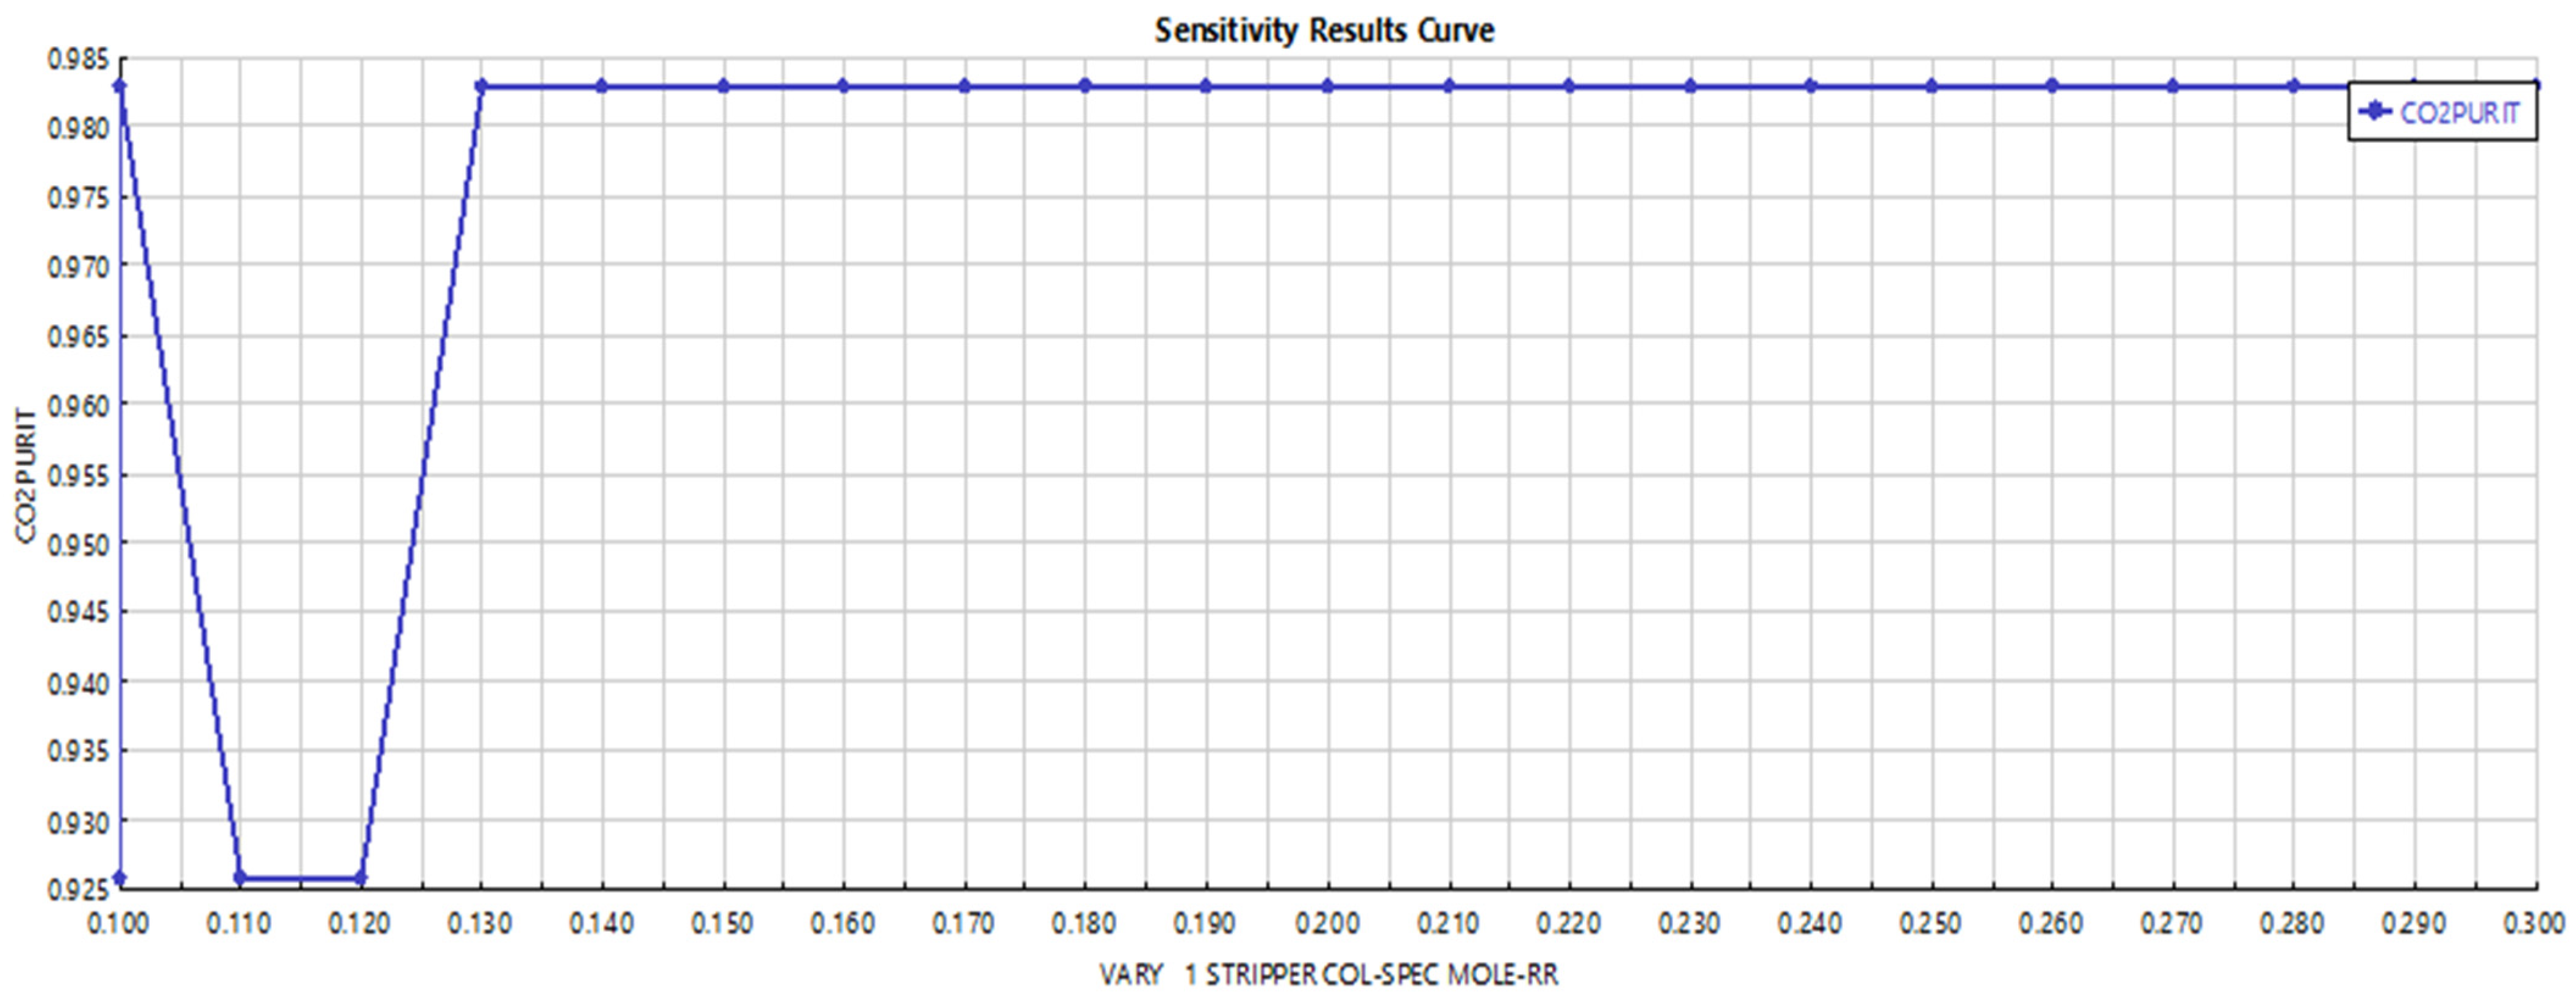Viewport: 2576px width, 1002px height.
Task: Click the 0.955 tick label on y-axis
Action: point(77,474)
